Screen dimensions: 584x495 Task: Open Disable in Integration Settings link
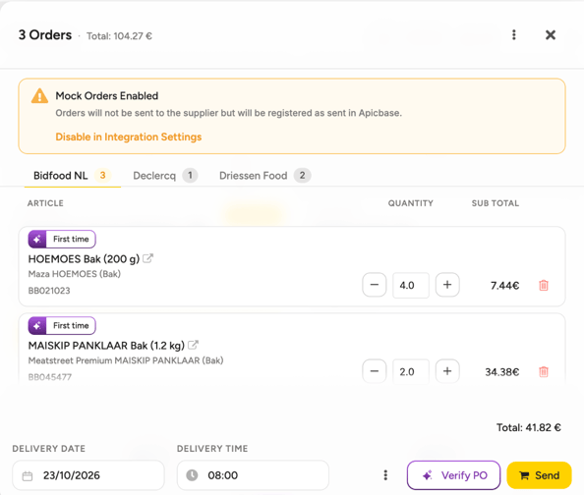coord(129,137)
